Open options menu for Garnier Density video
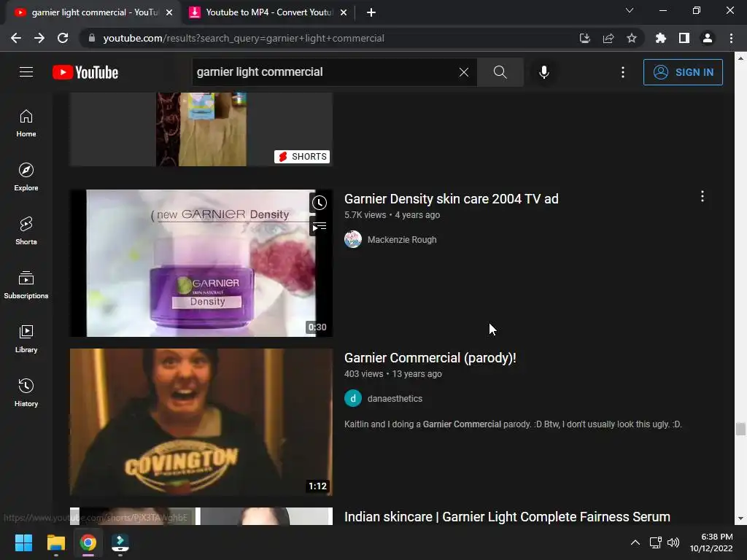This screenshot has width=747, height=560. click(703, 196)
